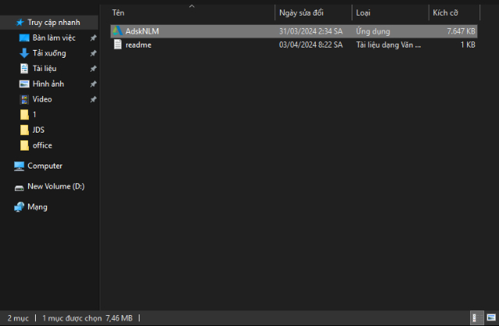Sort files by Kích cỡ column
The image size is (499, 326).
[x=446, y=13]
